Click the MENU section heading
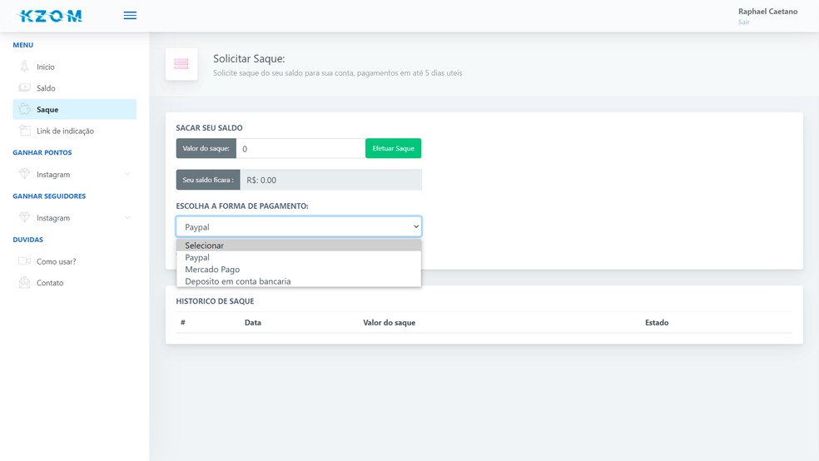Image resolution: width=819 pixels, height=461 pixels. pyautogui.click(x=23, y=45)
